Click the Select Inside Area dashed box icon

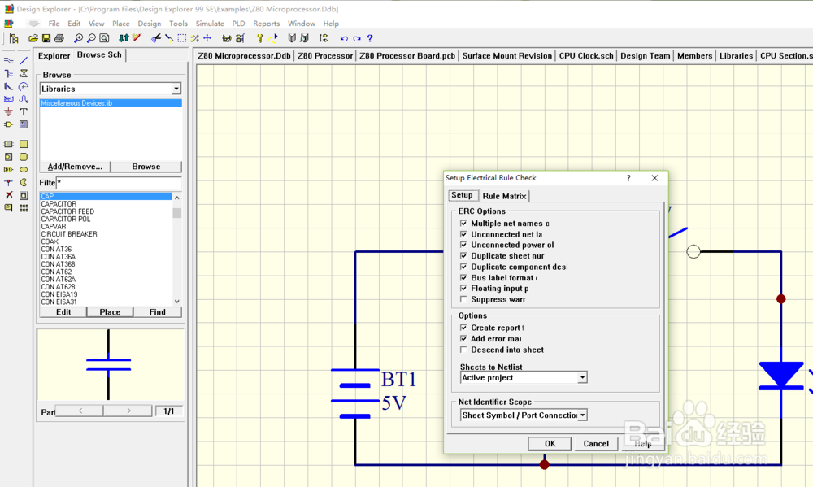coord(182,38)
